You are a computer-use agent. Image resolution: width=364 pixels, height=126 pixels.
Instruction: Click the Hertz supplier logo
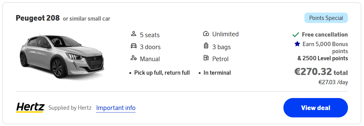click(30, 108)
